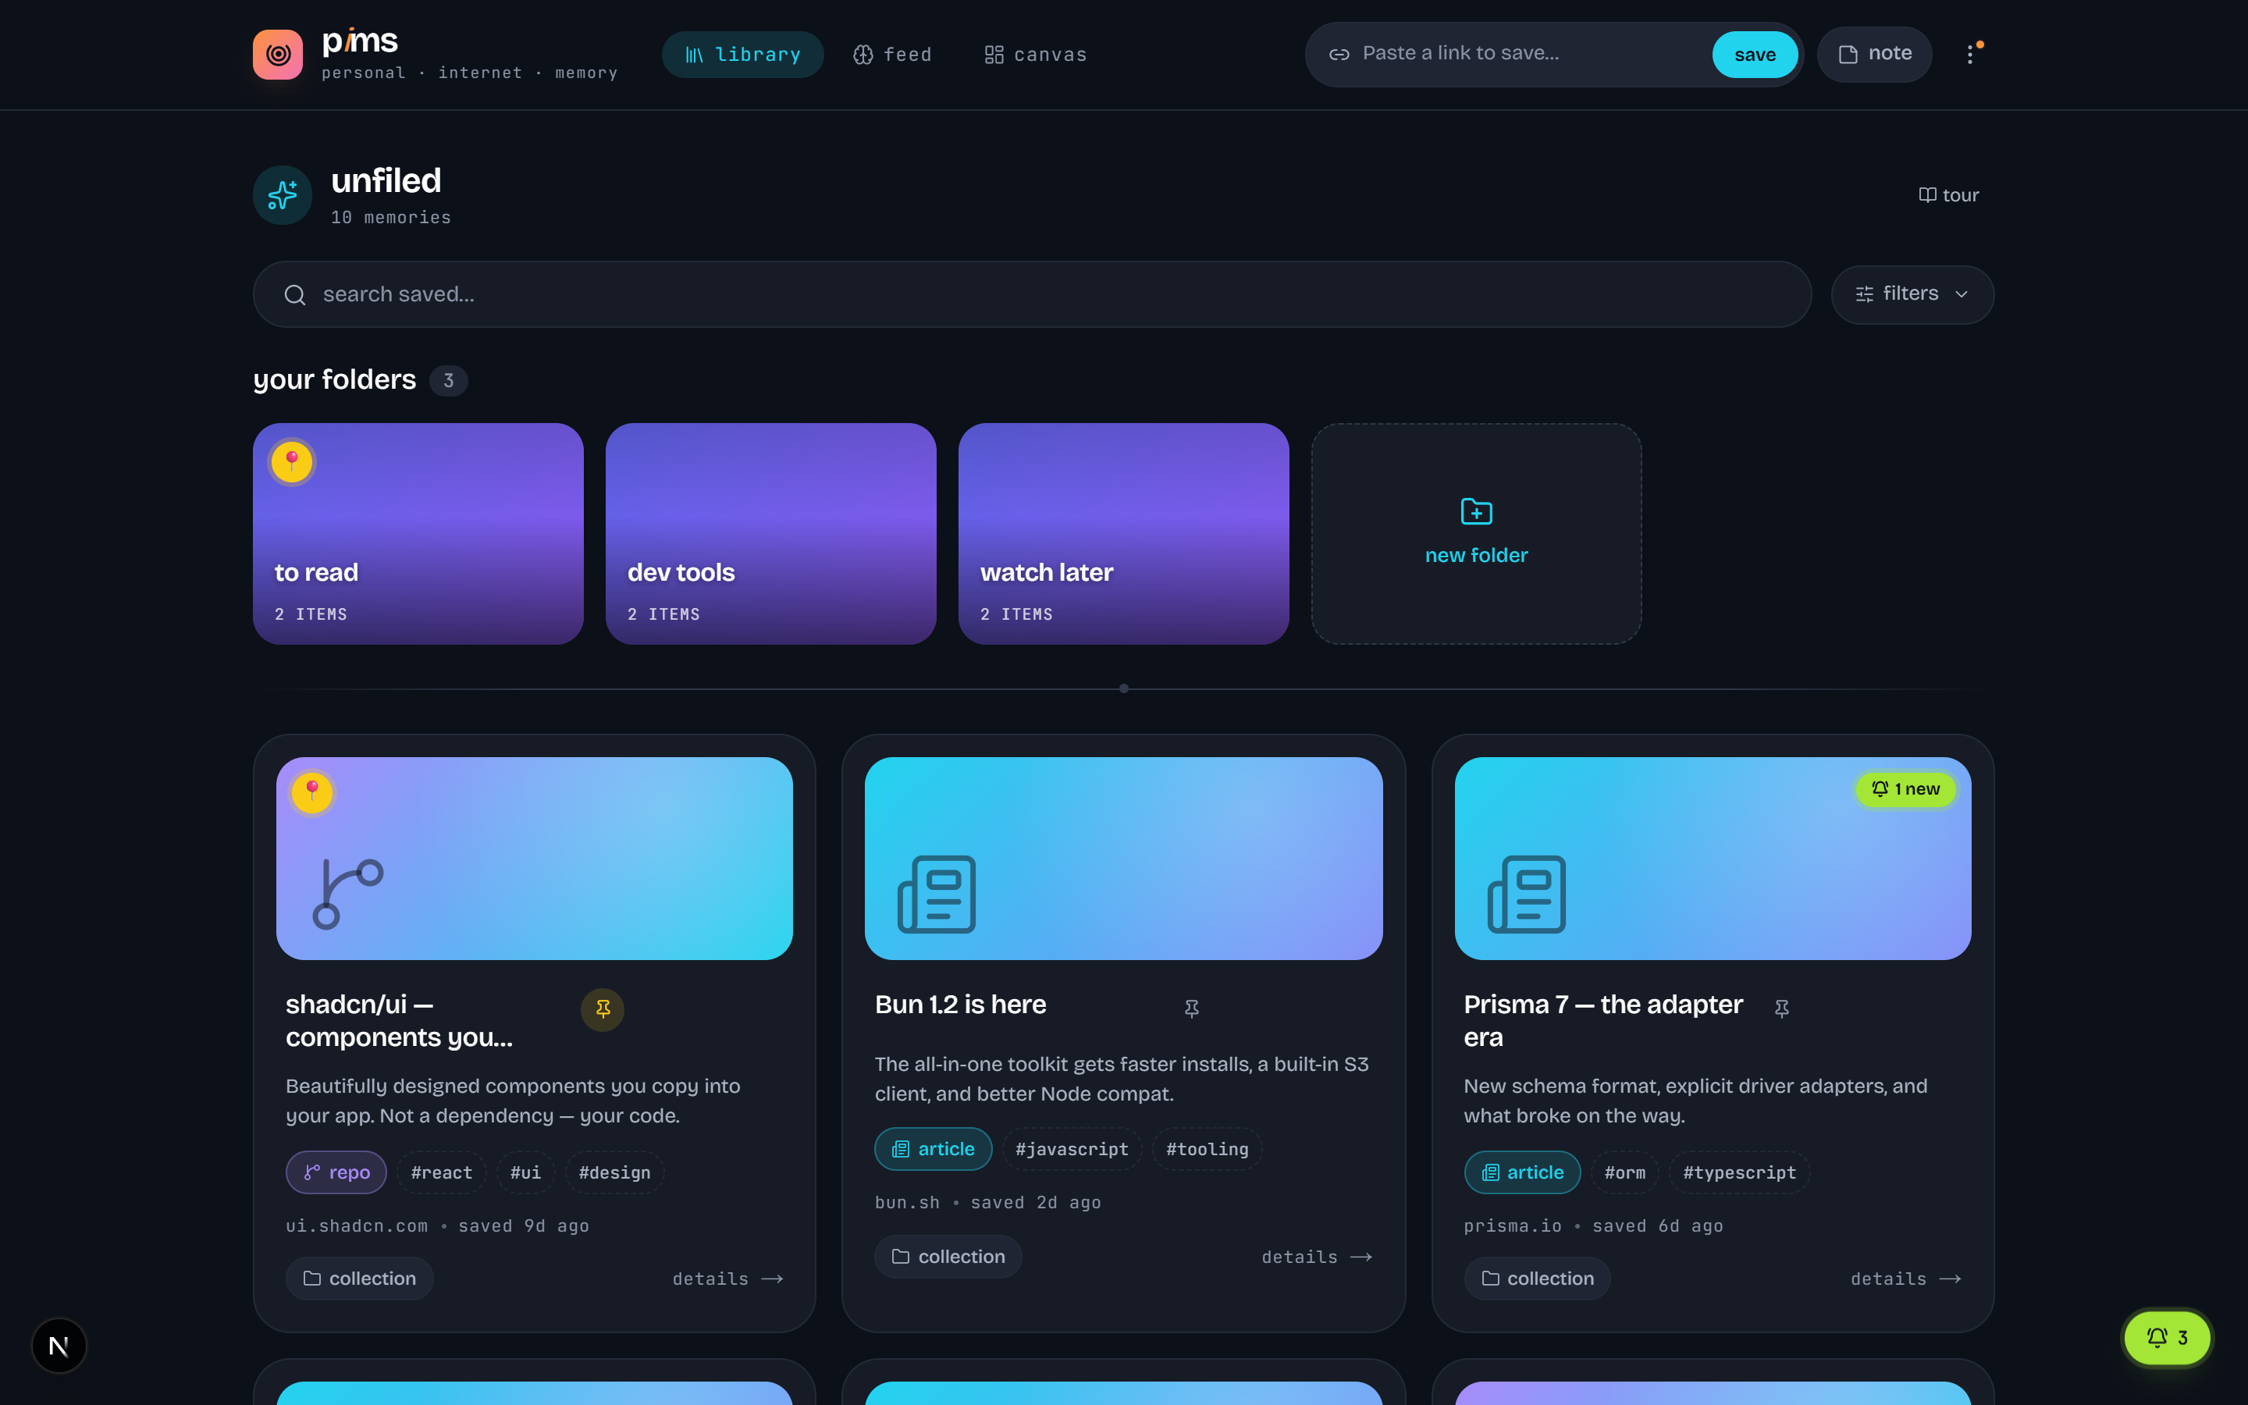Click the your folders count badge
Image resolution: width=2248 pixels, height=1405 pixels.
pos(449,381)
